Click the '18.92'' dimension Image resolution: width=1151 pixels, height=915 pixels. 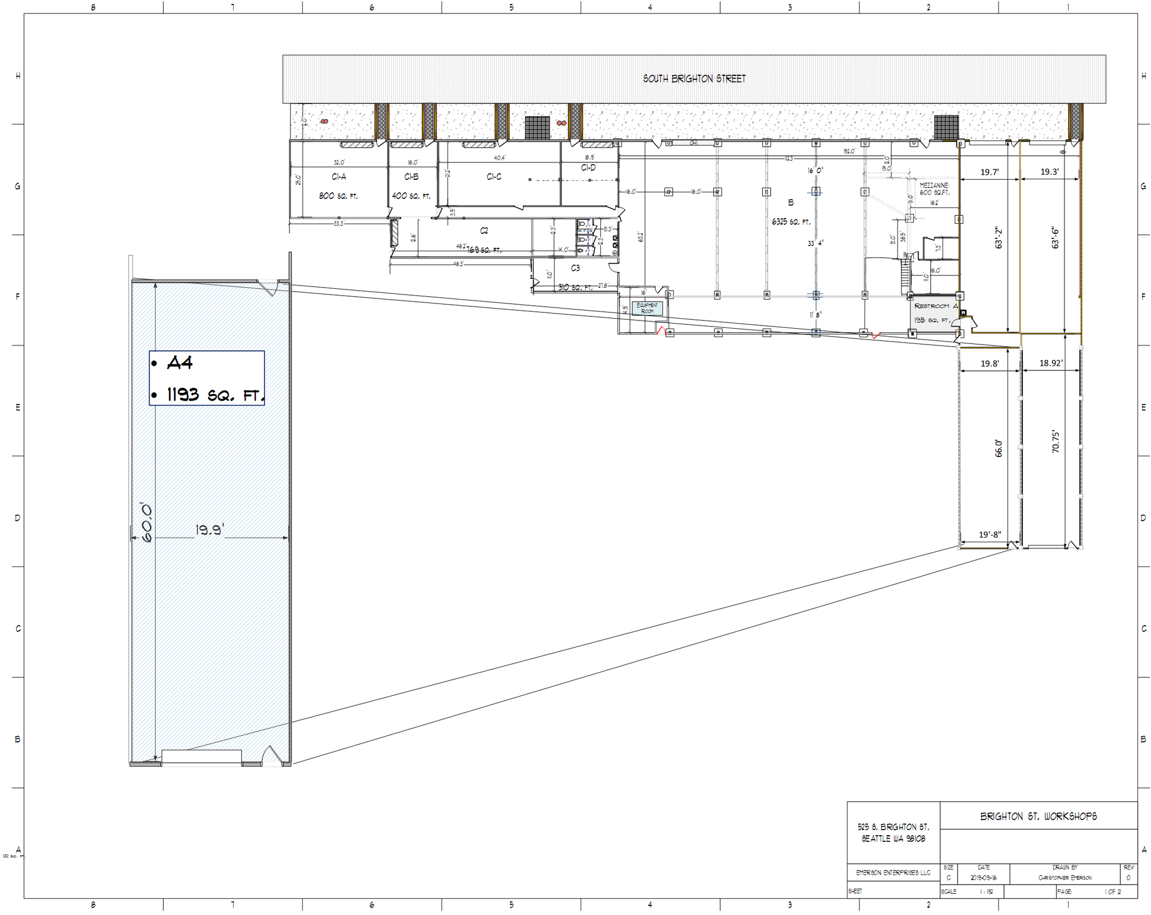pyautogui.click(x=1050, y=363)
